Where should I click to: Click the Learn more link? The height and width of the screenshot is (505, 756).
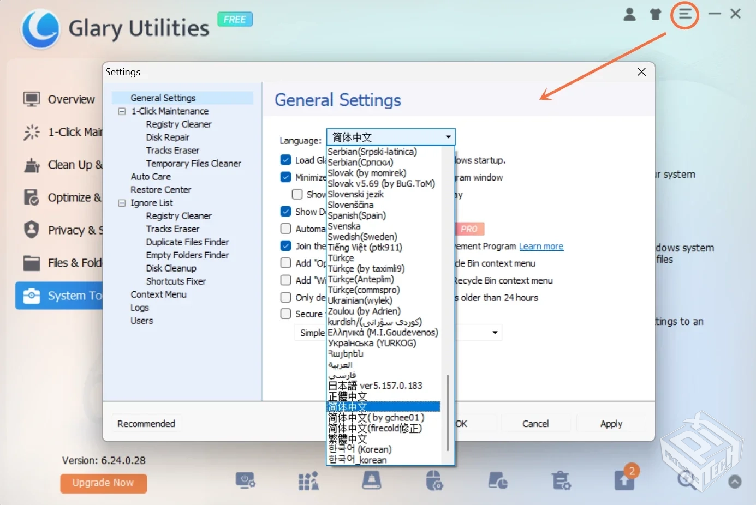[x=541, y=246]
